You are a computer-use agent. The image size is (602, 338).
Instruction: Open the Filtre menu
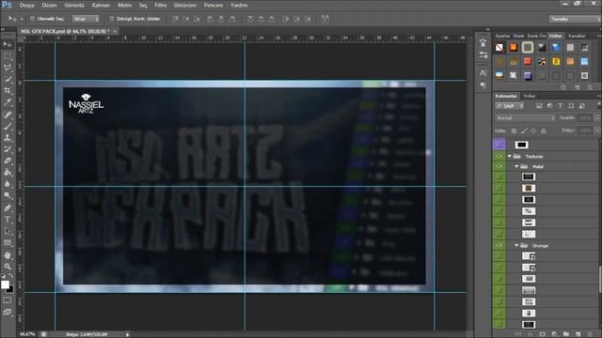tap(161, 6)
